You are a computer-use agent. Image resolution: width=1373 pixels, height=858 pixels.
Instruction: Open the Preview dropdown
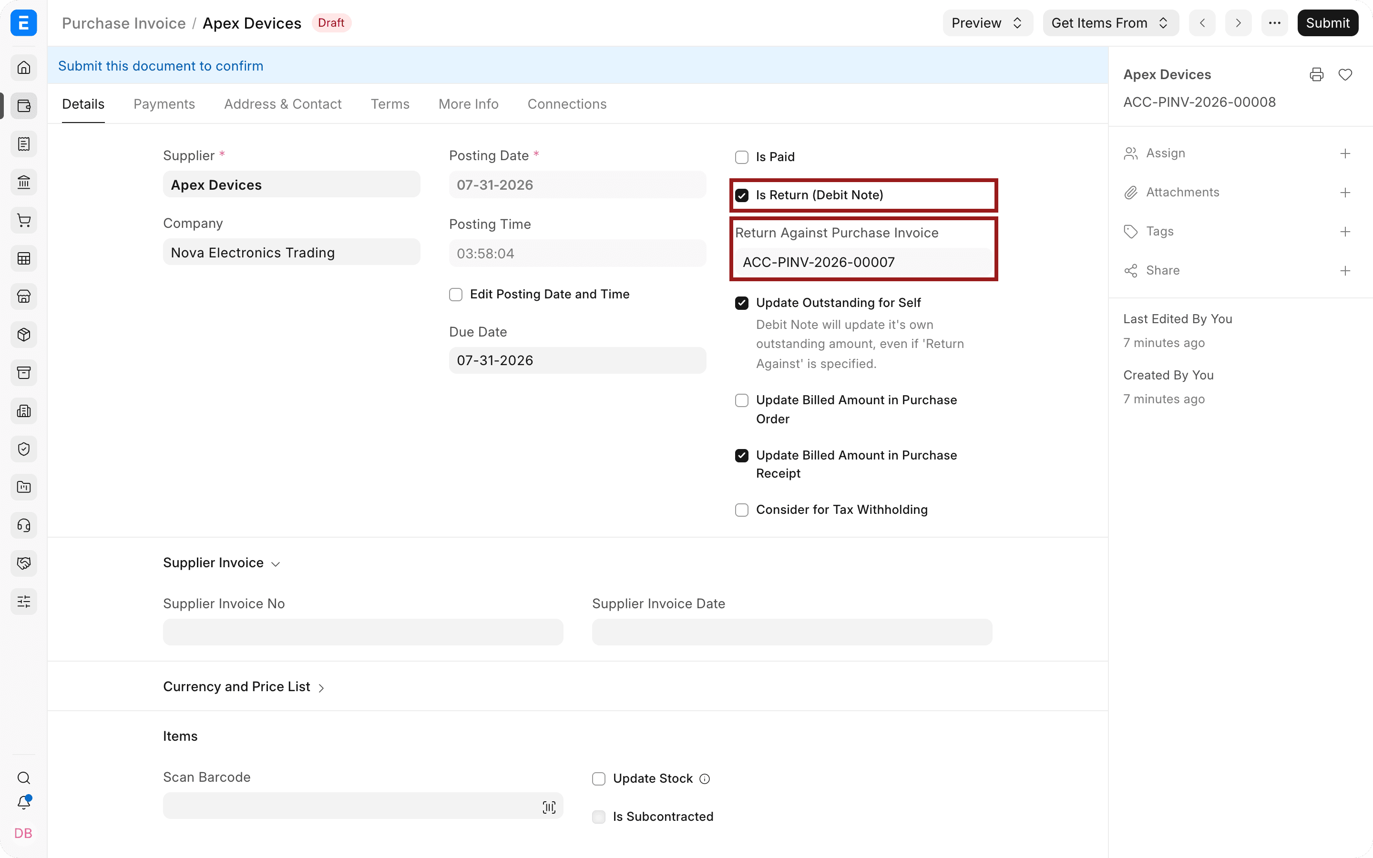[988, 23]
